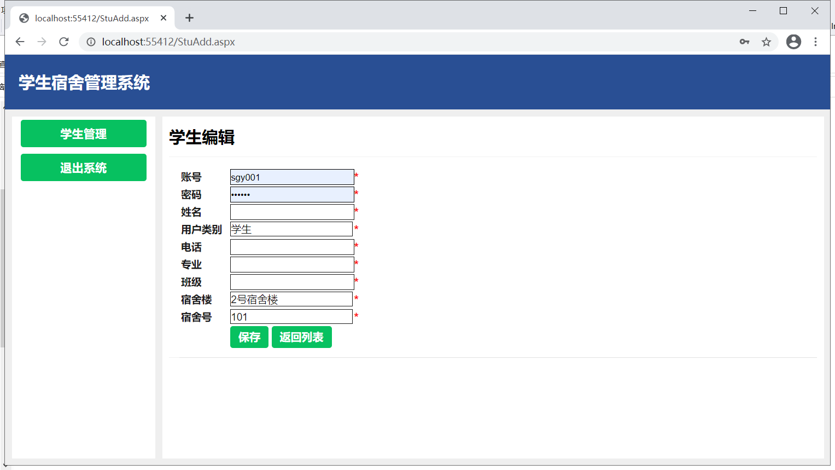The image size is (835, 470).
Task: Click the 返回列表 button
Action: tap(301, 337)
